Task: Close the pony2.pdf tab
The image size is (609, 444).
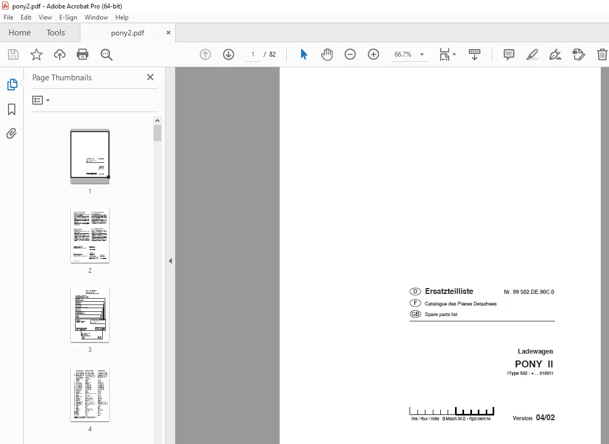Action: (x=168, y=33)
